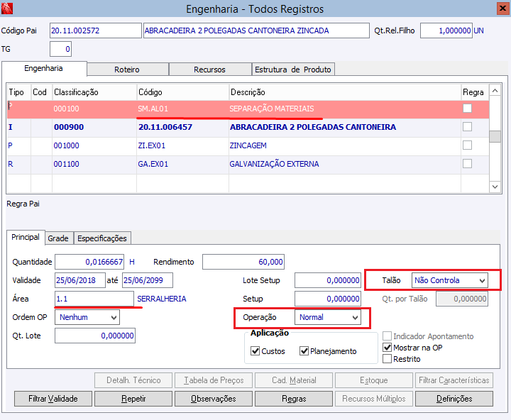Click the Área input field

[94, 299]
